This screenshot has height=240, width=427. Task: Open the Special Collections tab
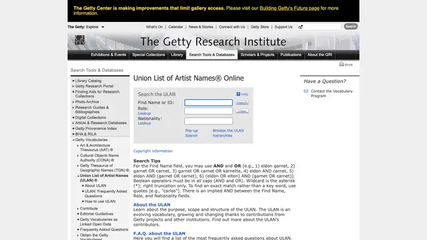tap(148, 55)
